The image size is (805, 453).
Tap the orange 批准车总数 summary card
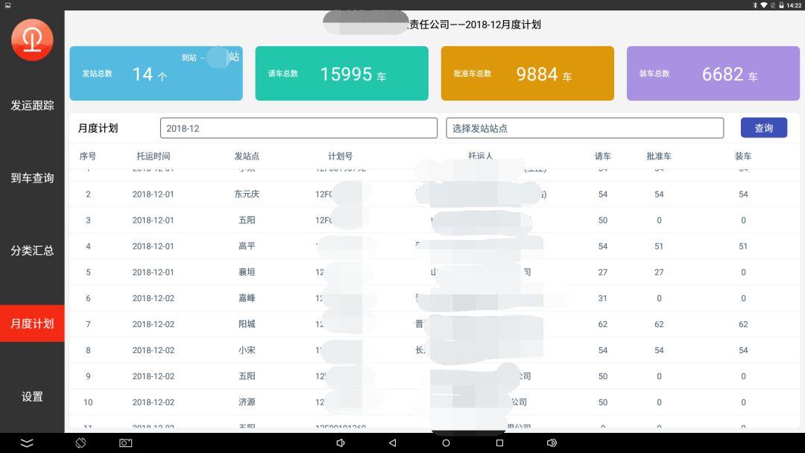(527, 74)
